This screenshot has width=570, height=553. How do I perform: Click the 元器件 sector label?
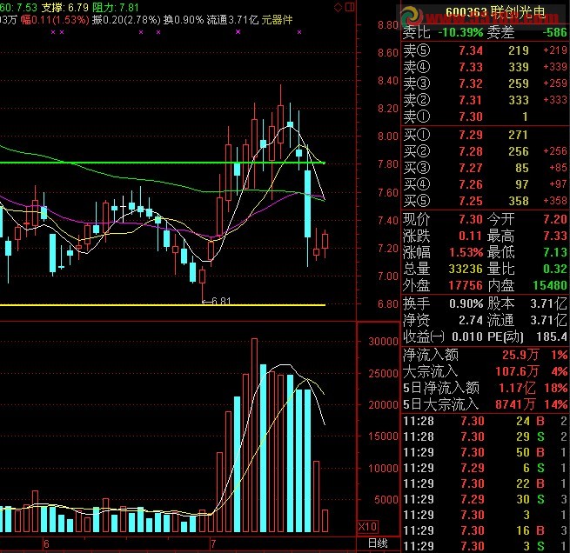point(277,19)
